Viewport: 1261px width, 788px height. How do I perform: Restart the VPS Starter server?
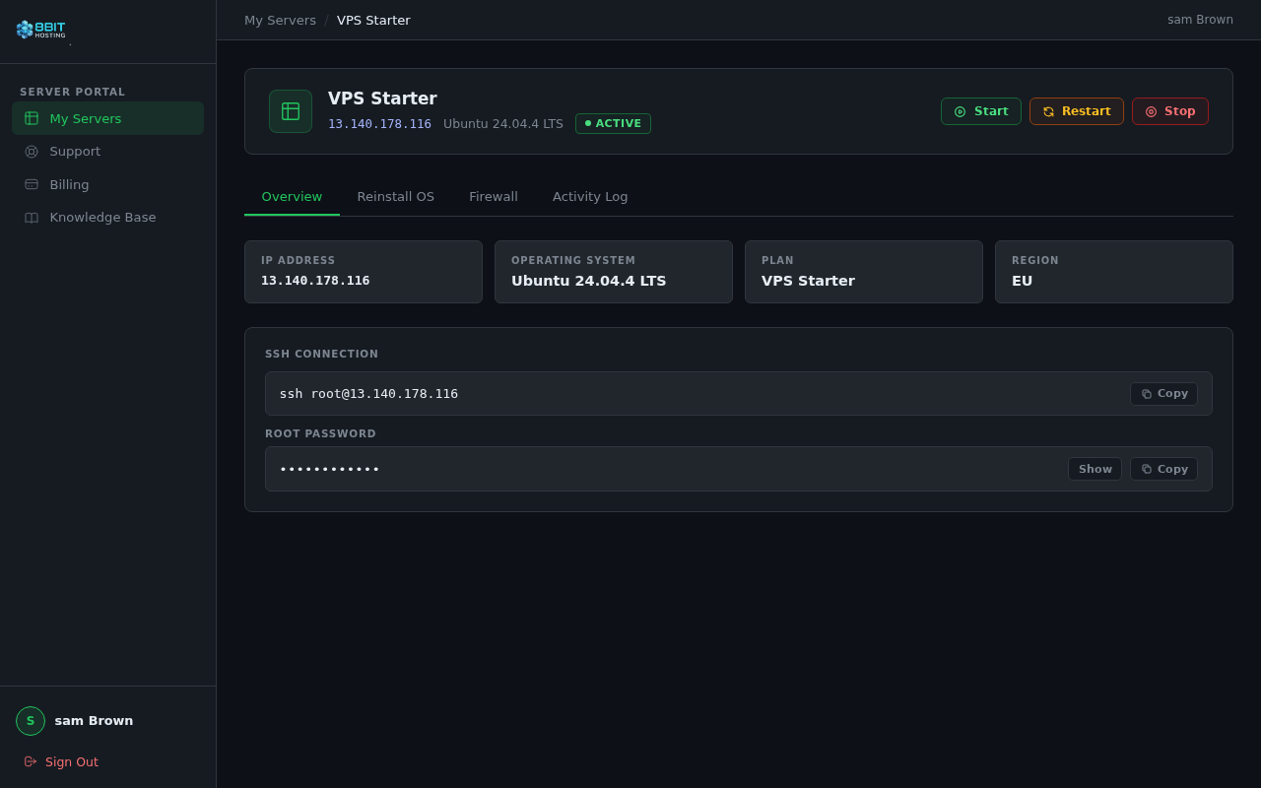(x=1077, y=111)
